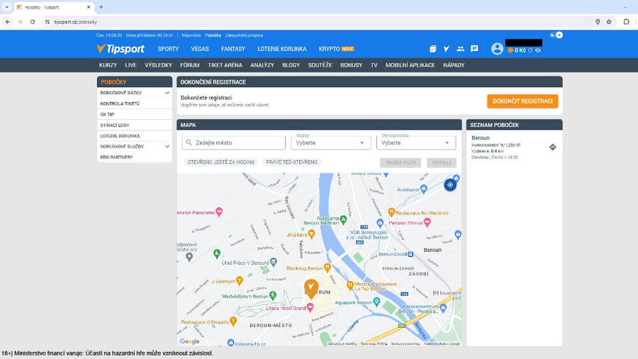Viewport: 638px width, 359px height.
Task: Hide the balance with the eye icon
Action: (538, 50)
